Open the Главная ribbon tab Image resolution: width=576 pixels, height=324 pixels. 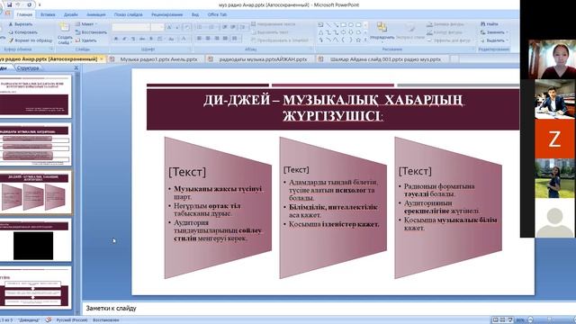click(24, 14)
